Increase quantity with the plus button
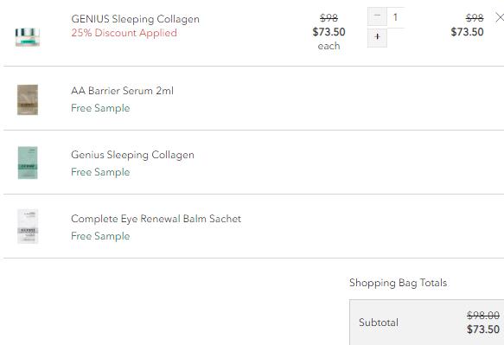 (x=377, y=37)
